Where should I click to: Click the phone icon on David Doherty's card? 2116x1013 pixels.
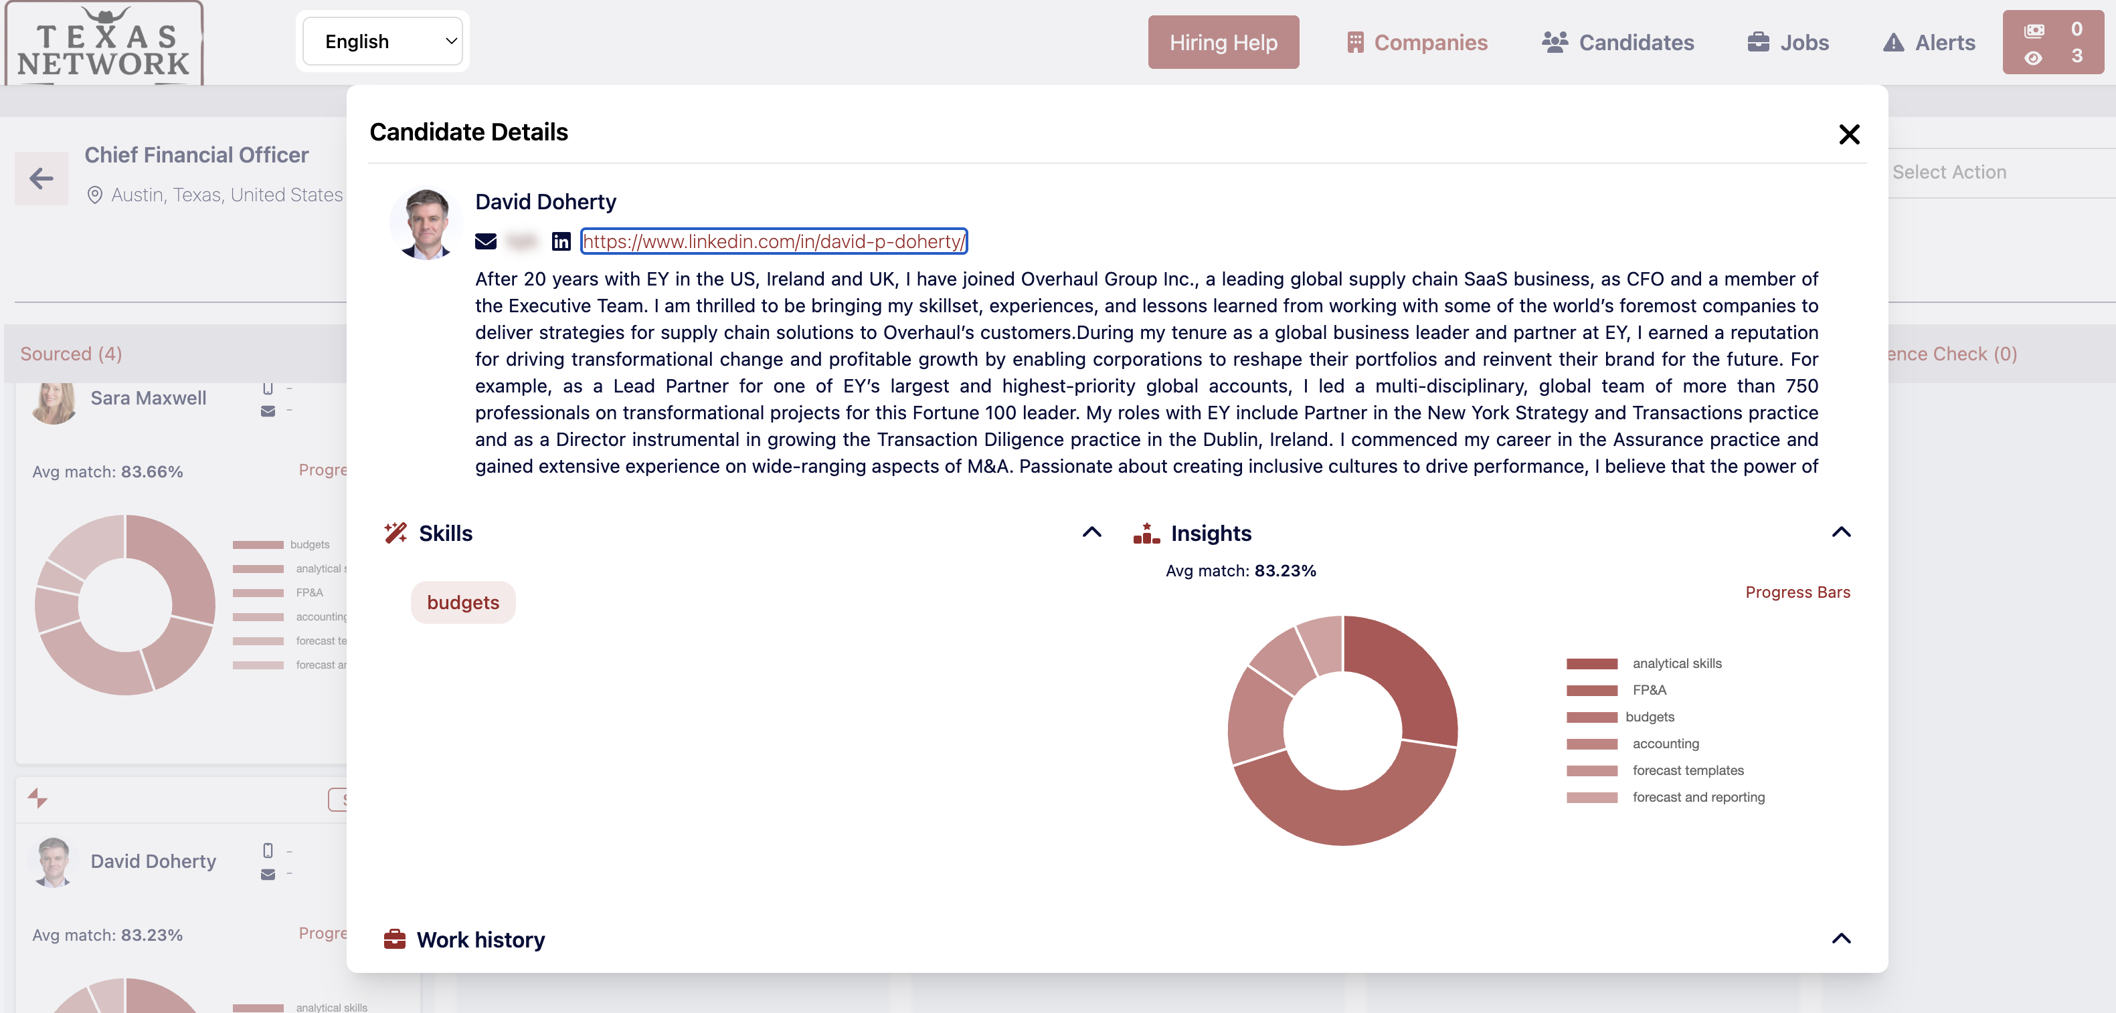coord(267,851)
